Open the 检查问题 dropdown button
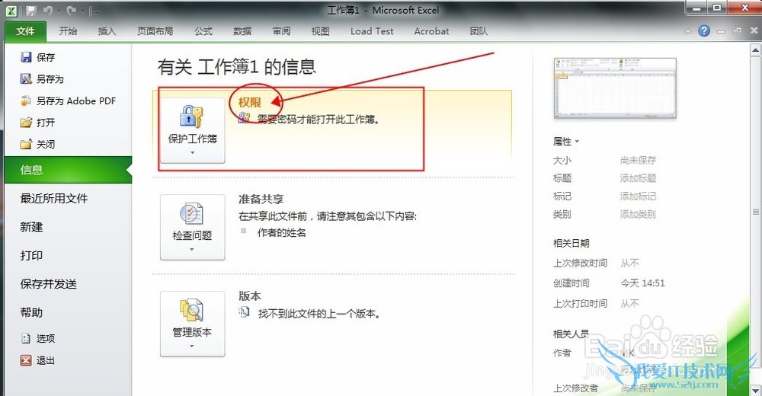Screen dimensions: 762x396 [x=193, y=228]
